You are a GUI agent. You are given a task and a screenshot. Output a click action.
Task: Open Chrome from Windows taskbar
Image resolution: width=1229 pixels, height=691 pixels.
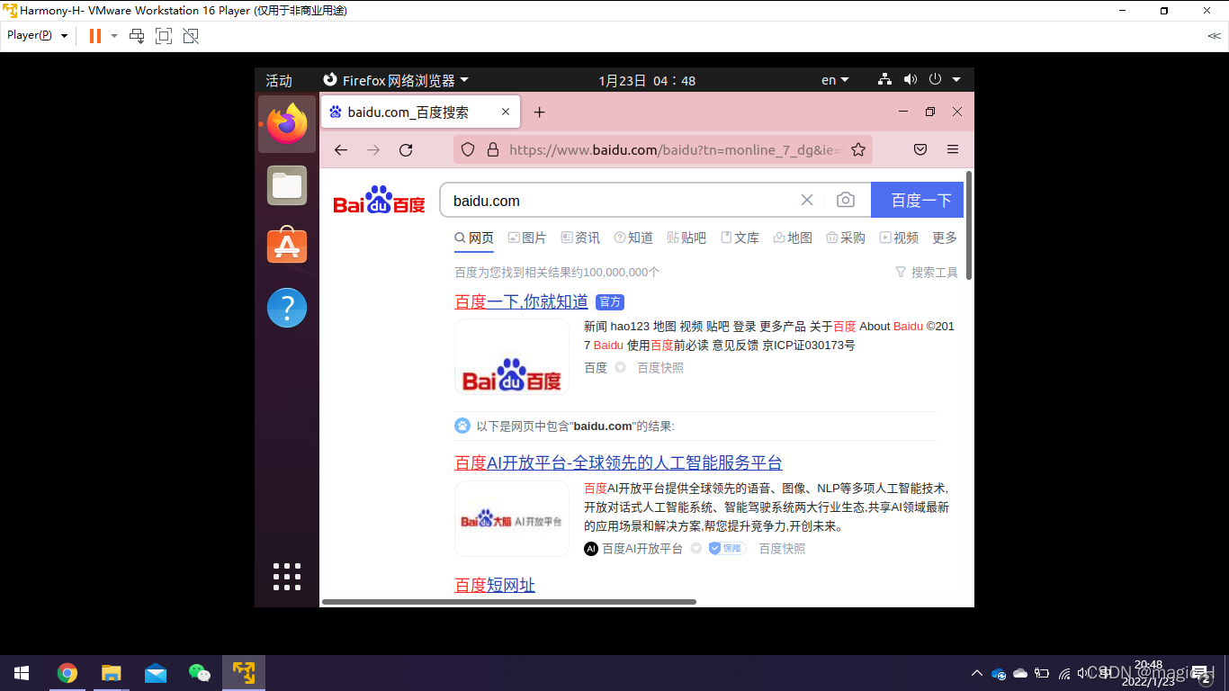(x=67, y=673)
